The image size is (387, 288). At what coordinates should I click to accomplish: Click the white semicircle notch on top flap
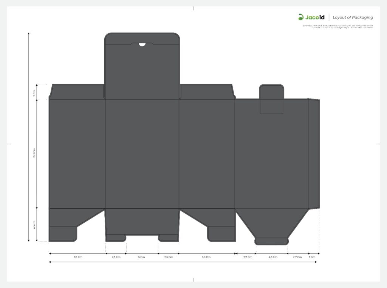click(x=142, y=45)
